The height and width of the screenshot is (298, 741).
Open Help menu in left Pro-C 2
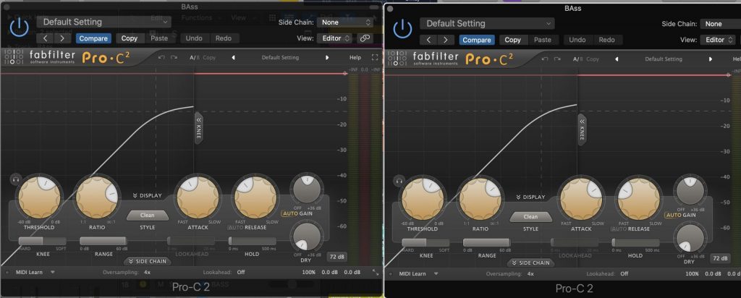point(355,58)
